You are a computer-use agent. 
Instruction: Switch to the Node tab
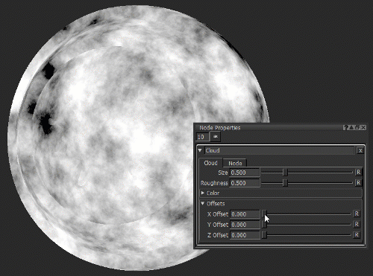[235, 163]
